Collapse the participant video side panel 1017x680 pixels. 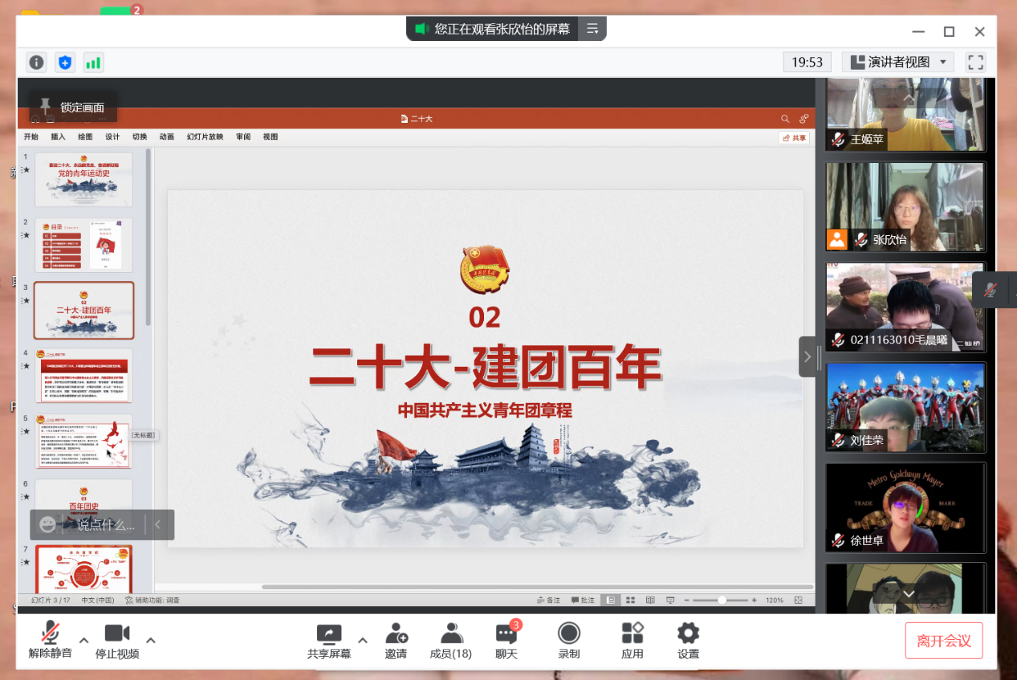(807, 356)
